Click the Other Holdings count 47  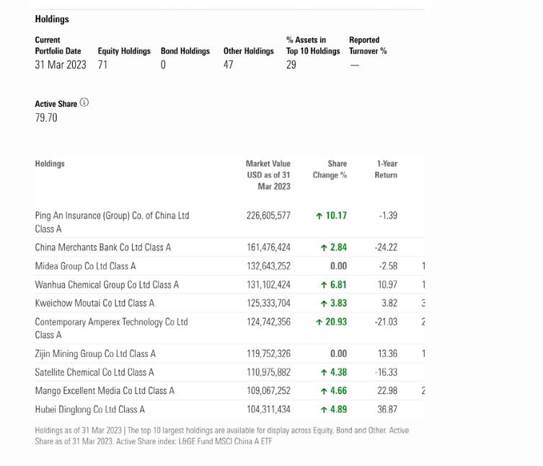tap(228, 65)
